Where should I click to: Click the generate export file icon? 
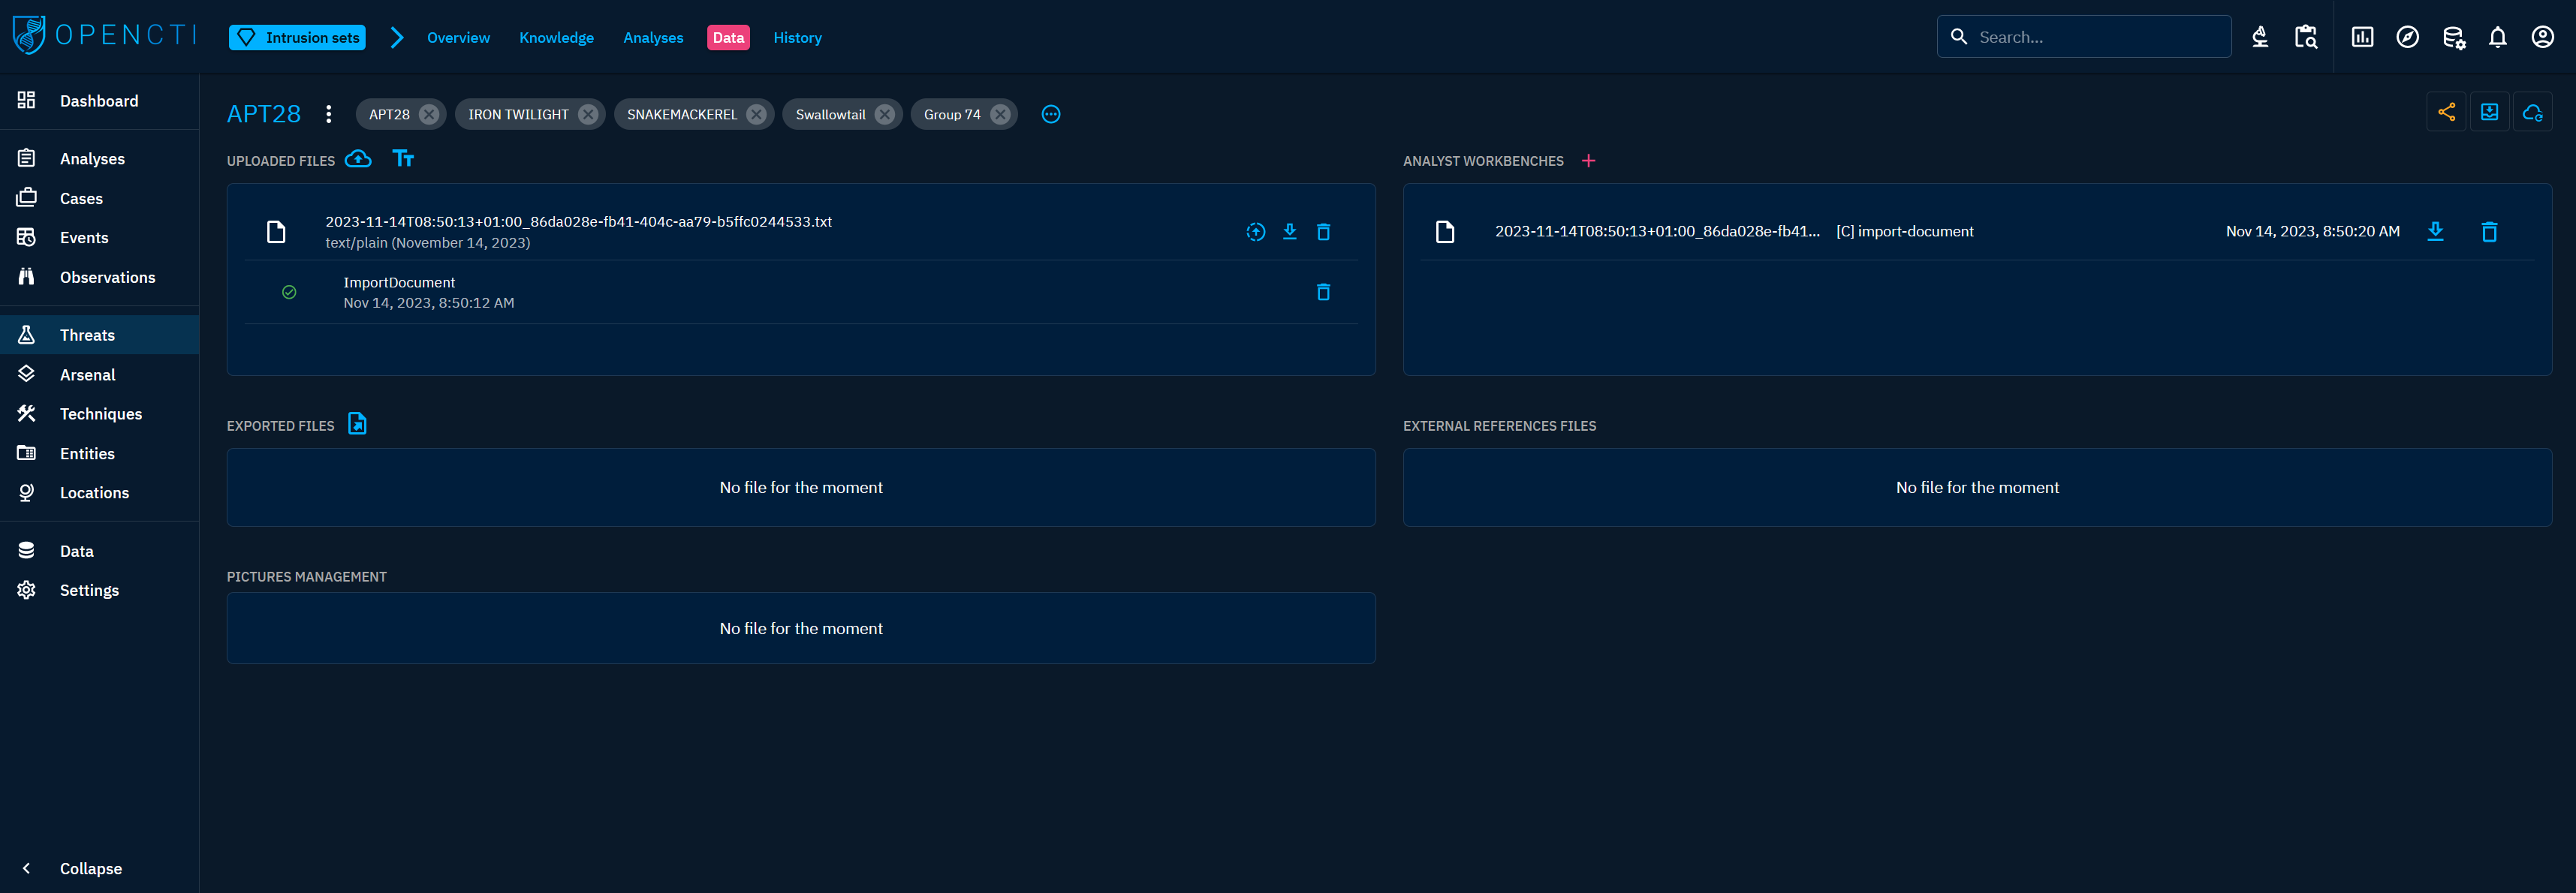[x=357, y=424]
